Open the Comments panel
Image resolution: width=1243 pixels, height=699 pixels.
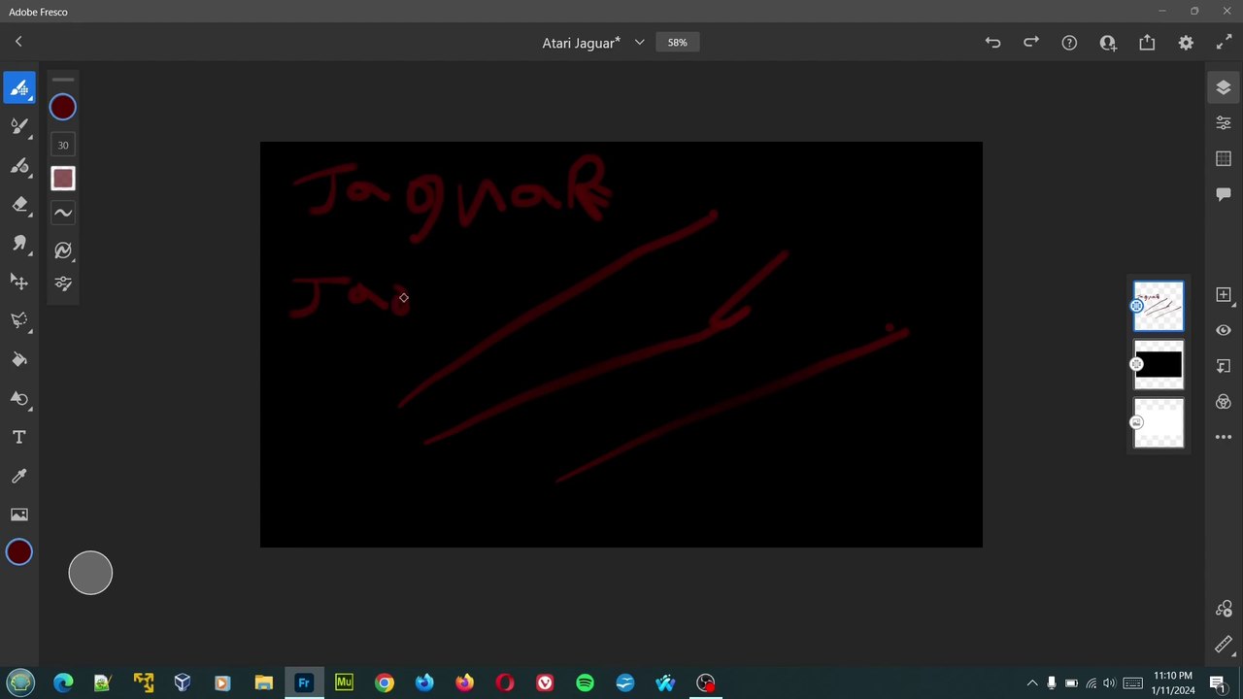pos(1224,194)
